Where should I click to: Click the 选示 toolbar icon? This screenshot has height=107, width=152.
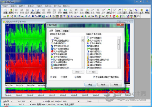point(76,11)
